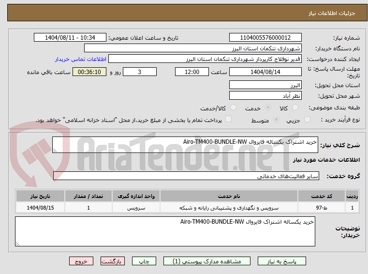Select the کالا radio button
368x274 pixels.
(295, 107)
